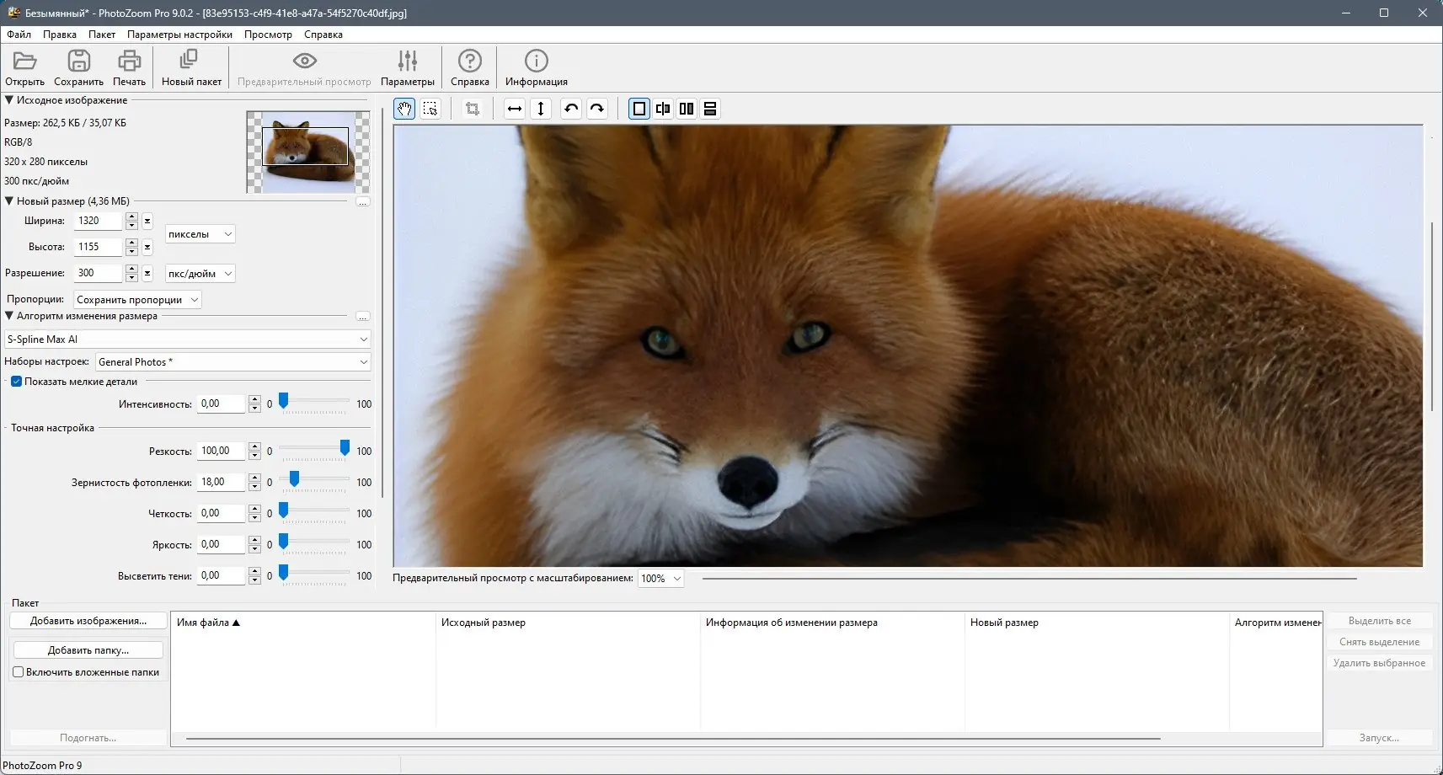The width and height of the screenshot is (1443, 775).
Task: Open the S-Spline Max AI algorithm dropdown
Action: tap(187, 339)
